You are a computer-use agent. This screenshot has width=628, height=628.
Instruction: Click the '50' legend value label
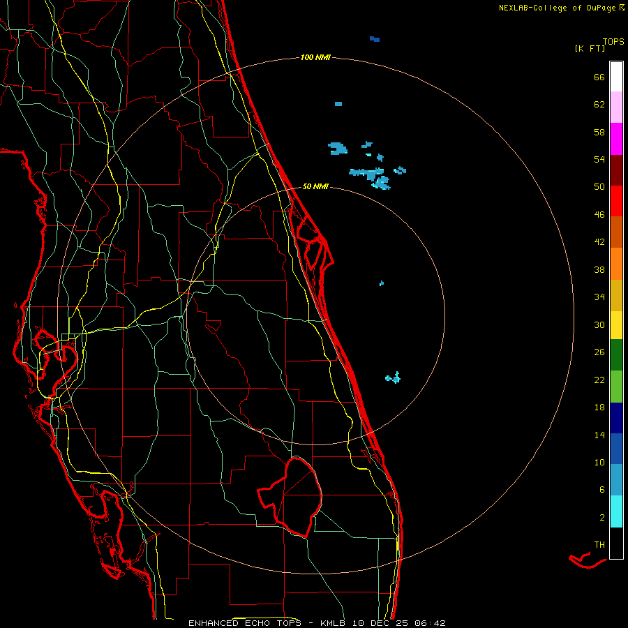coord(599,186)
